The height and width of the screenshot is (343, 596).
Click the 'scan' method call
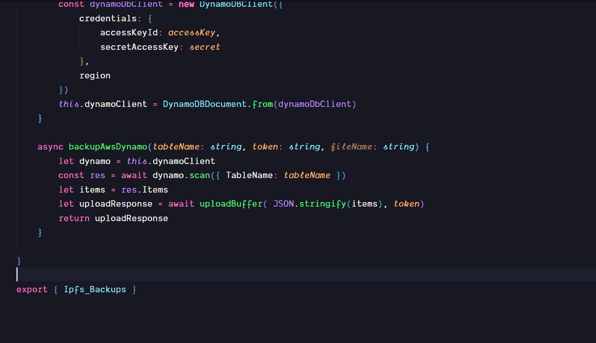pyautogui.click(x=199, y=175)
